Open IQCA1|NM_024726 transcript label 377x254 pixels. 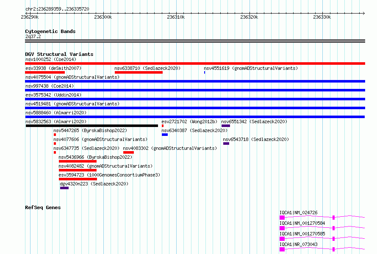298,213
